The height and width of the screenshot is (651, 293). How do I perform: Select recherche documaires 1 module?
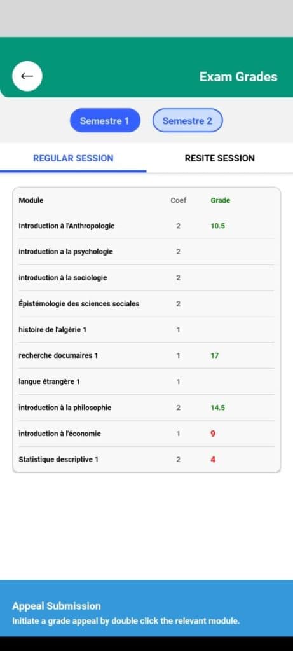pos(146,356)
